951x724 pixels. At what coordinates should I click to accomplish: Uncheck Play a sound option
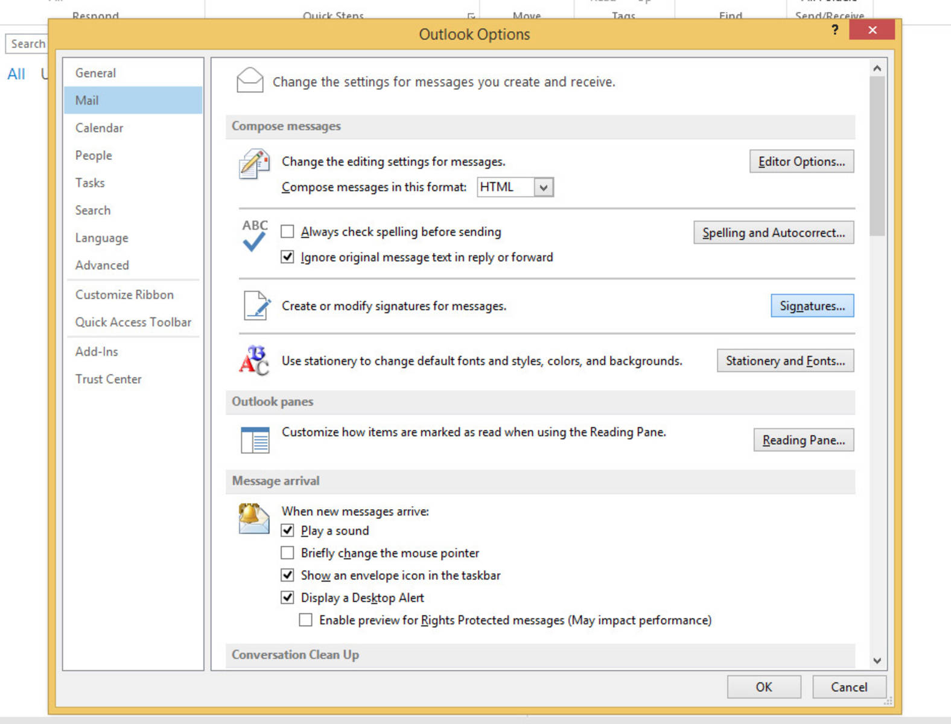[288, 530]
